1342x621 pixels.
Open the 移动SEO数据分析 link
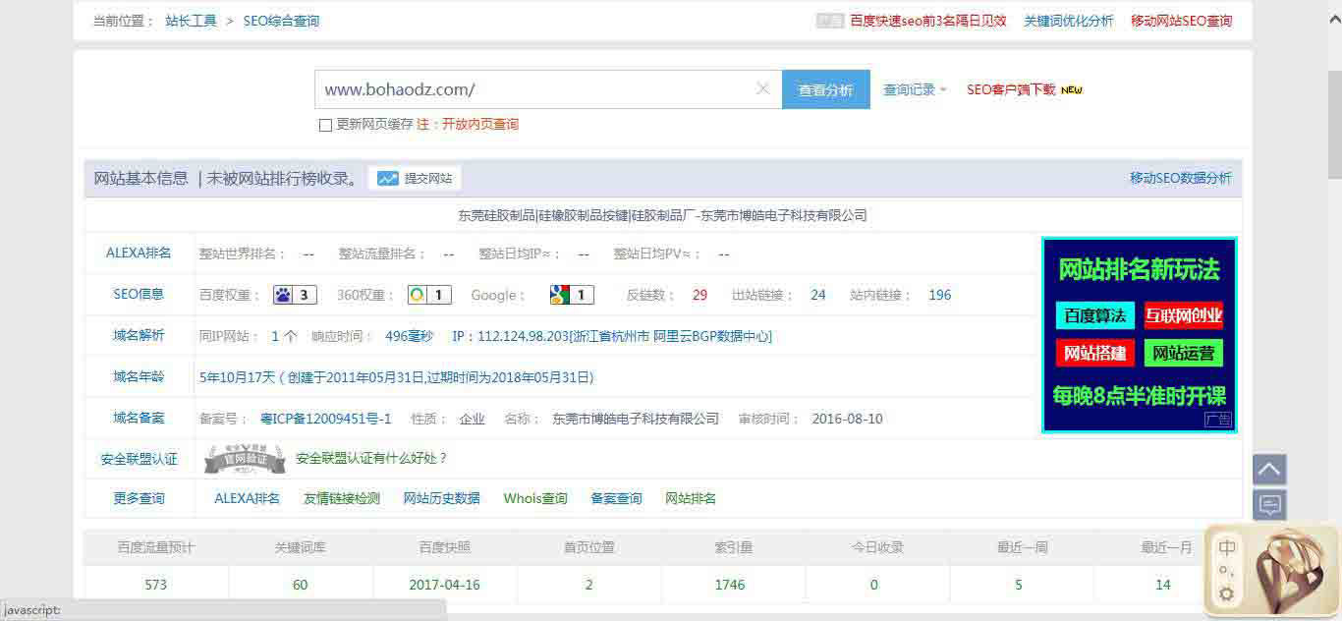[x=1180, y=178]
